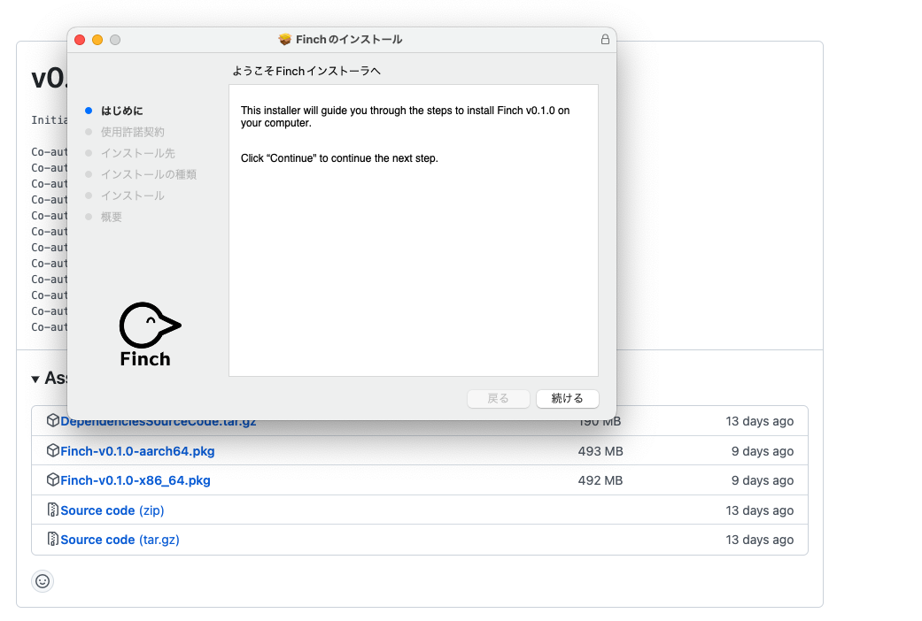Image resolution: width=922 pixels, height=621 pixels.
Task: Click the lock icon in installer title bar
Action: pos(605,39)
